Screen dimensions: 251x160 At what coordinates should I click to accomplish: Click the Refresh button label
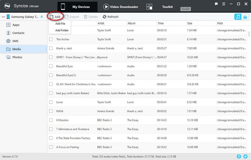(113, 16)
